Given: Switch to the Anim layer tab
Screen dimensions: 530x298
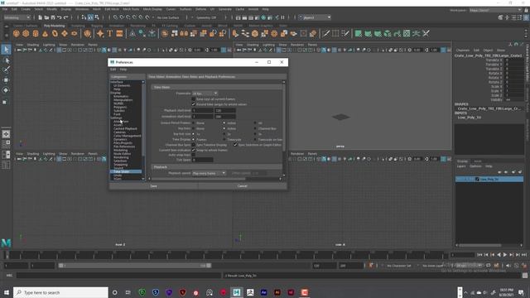Looking at the screenshot, I should point(478,161).
